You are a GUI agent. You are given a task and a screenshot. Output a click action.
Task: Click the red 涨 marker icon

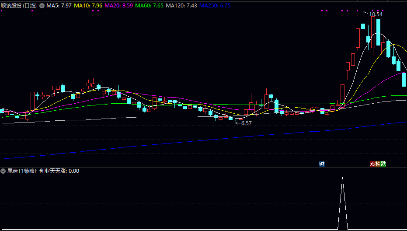(x=372, y=164)
